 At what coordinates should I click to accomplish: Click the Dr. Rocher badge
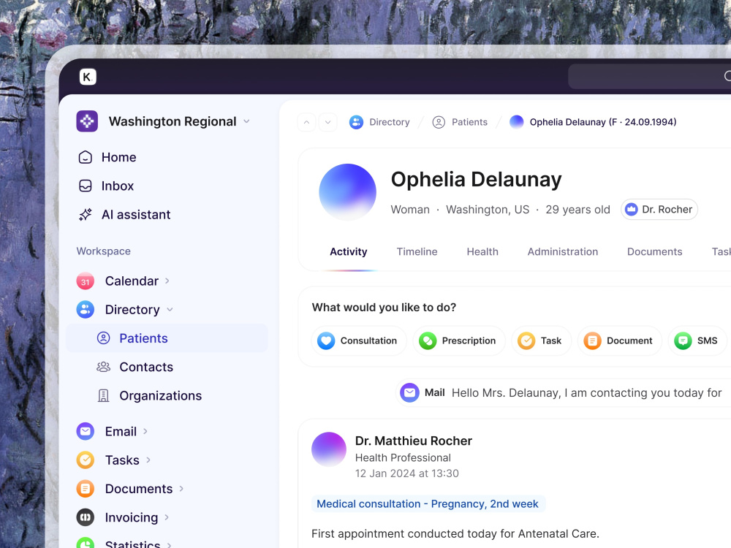(659, 210)
